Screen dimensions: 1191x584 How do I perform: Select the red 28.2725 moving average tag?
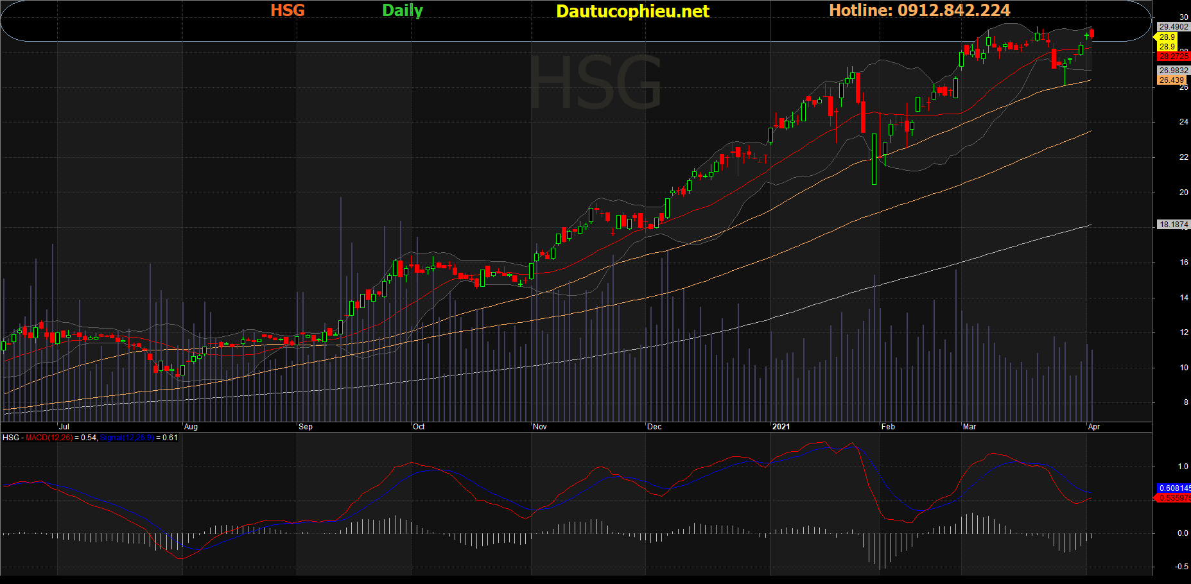point(1173,56)
